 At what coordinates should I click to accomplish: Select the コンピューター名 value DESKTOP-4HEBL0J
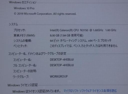62,60
